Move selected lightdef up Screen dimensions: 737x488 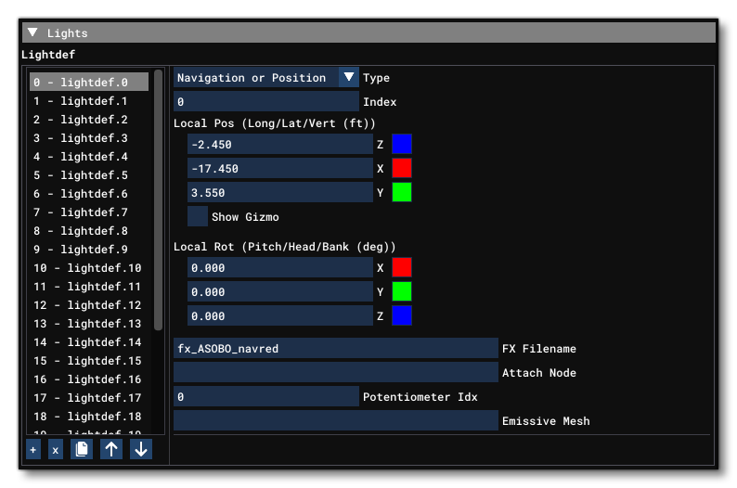(x=111, y=450)
